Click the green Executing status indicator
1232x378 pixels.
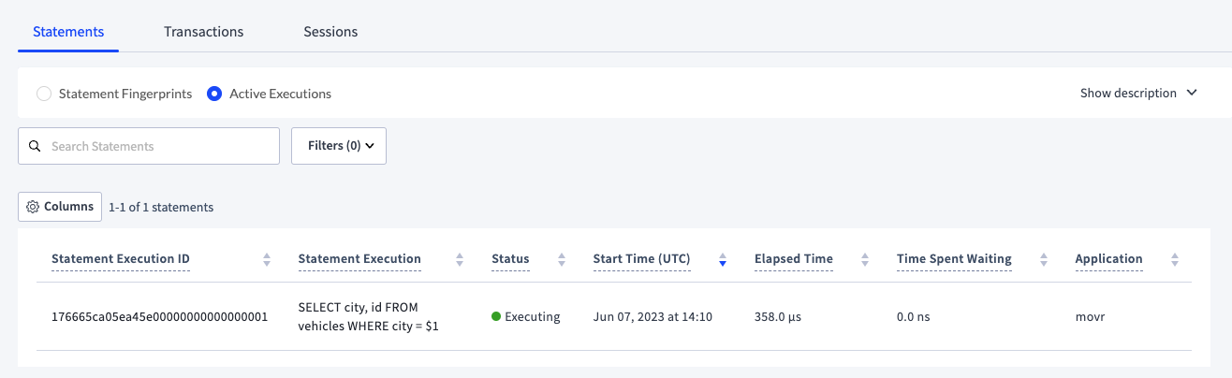pos(496,316)
